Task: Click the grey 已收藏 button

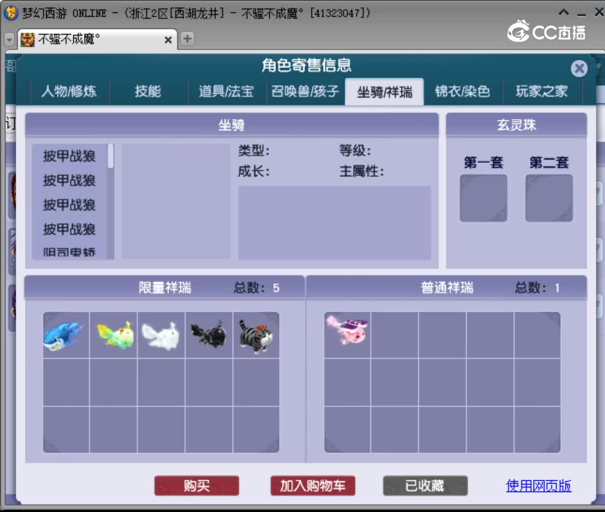Action: click(425, 486)
